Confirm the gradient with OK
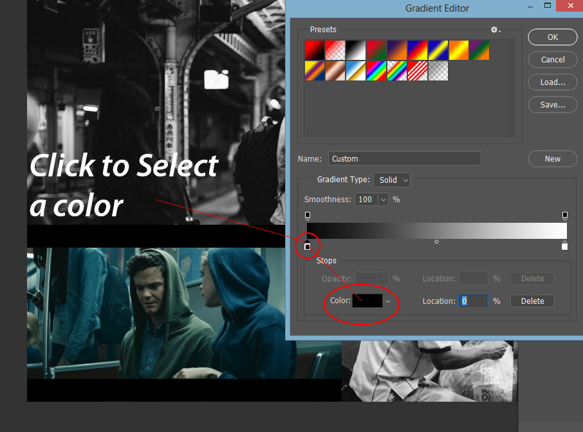 [552, 37]
